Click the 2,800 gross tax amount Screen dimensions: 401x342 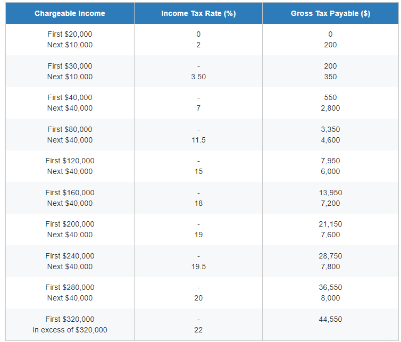(330, 108)
